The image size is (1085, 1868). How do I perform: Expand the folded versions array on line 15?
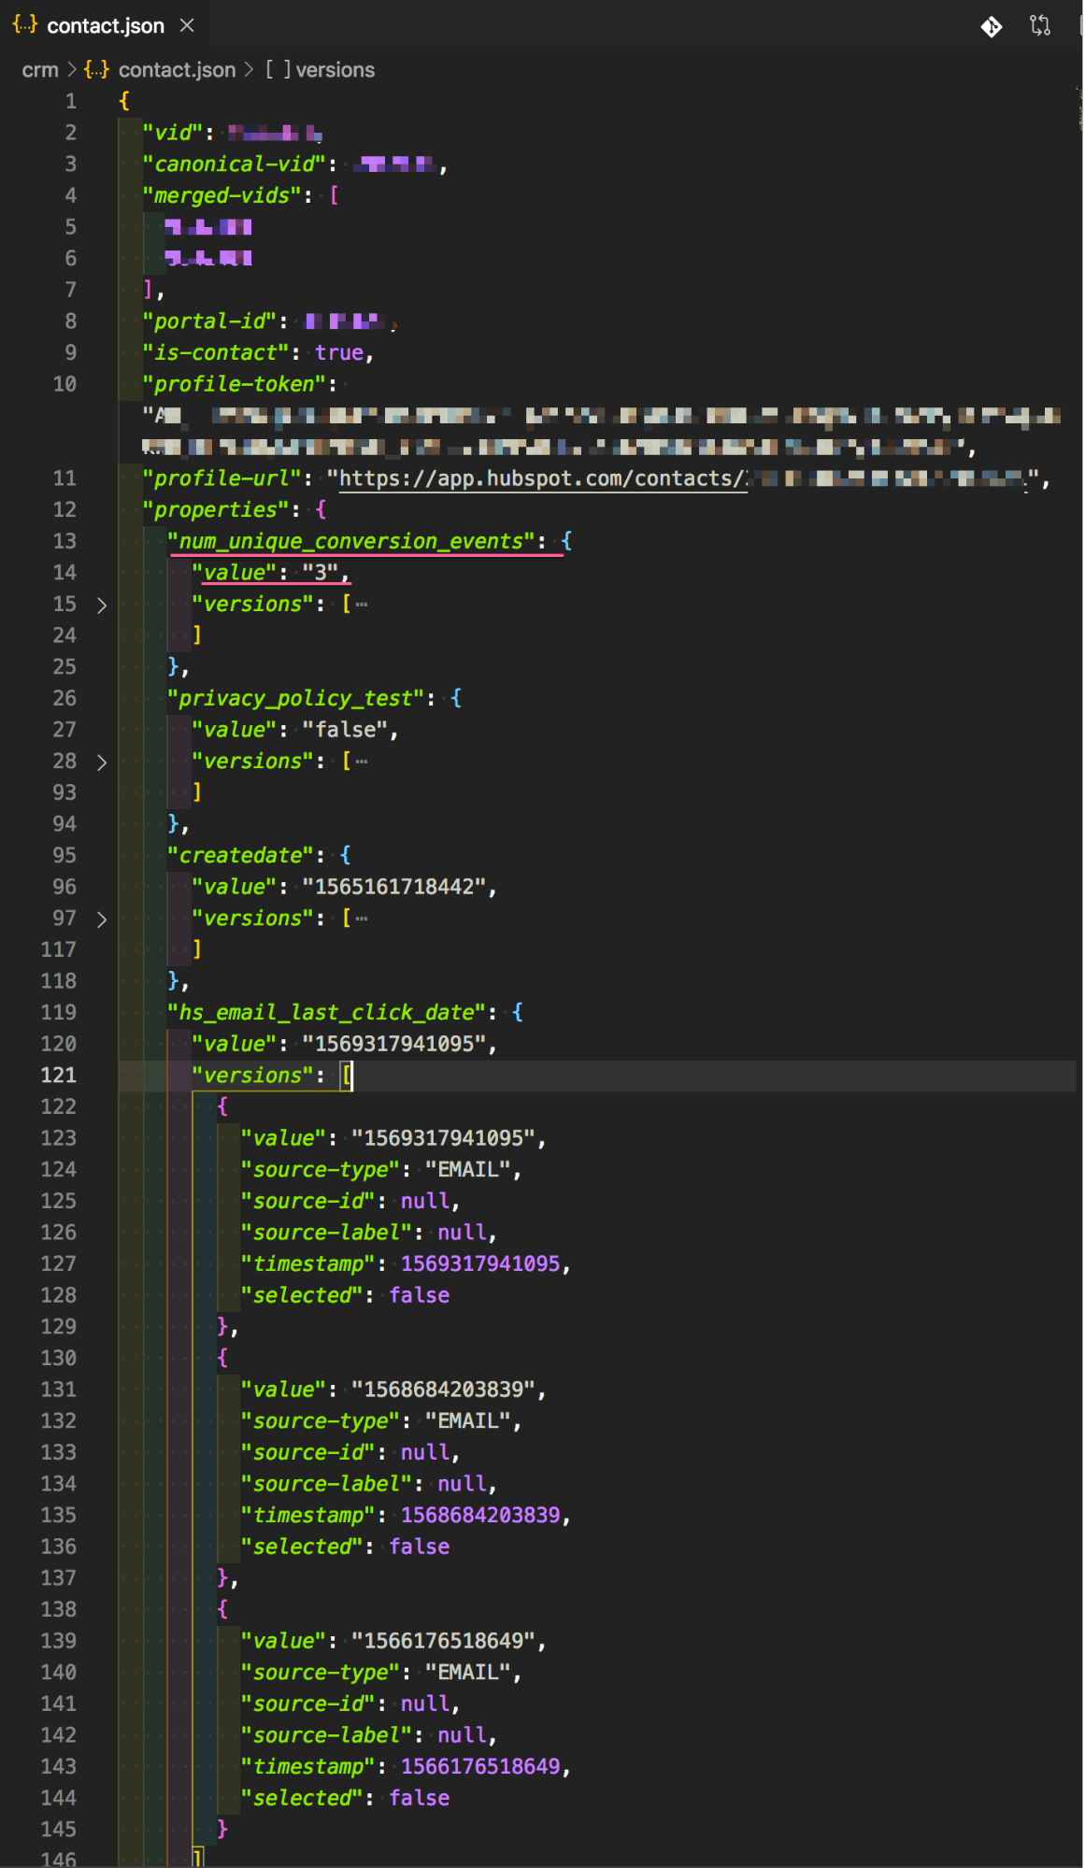pos(102,606)
